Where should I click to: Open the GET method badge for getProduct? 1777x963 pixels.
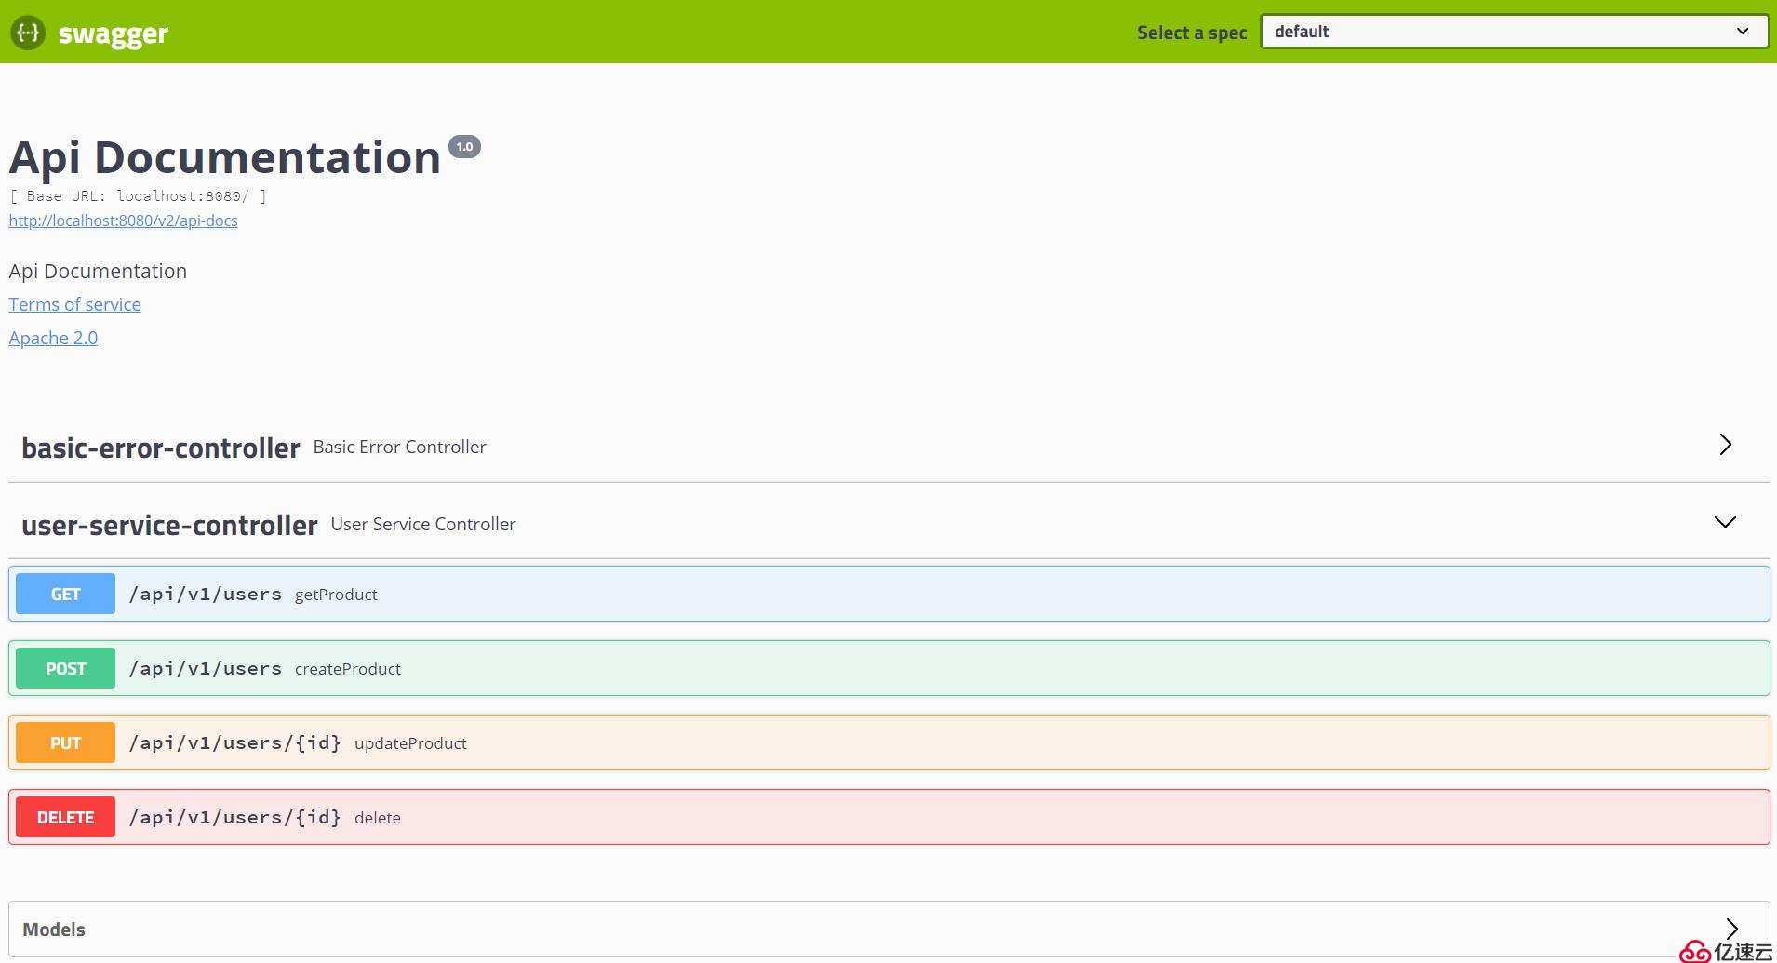[x=65, y=594]
